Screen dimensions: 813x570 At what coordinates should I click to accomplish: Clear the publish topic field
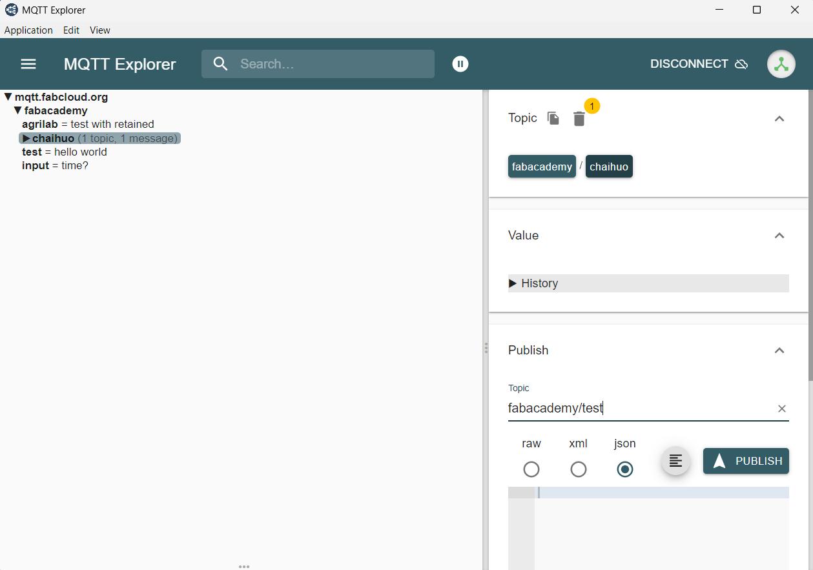782,409
